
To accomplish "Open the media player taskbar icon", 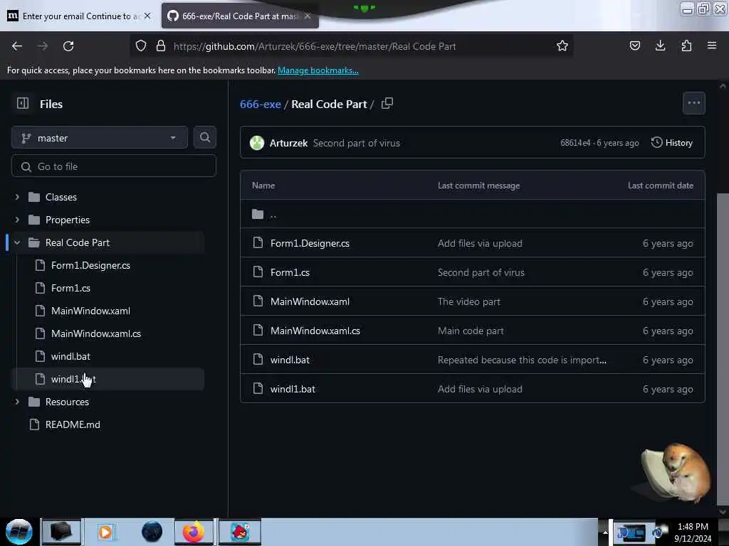I will (x=105, y=532).
